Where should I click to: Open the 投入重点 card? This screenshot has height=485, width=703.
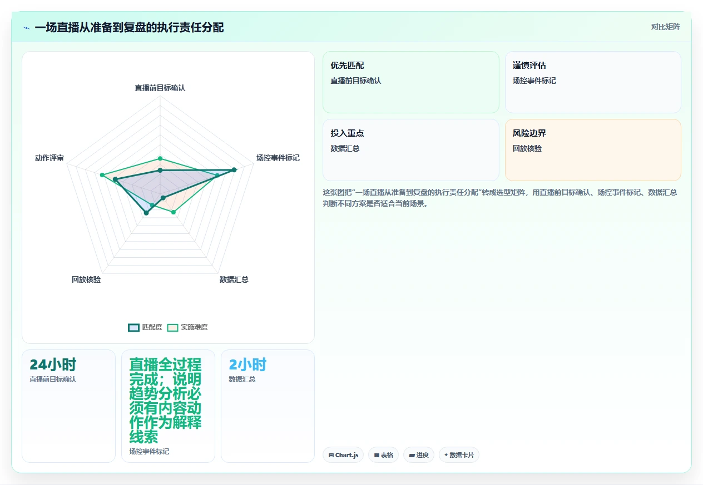[x=411, y=150]
